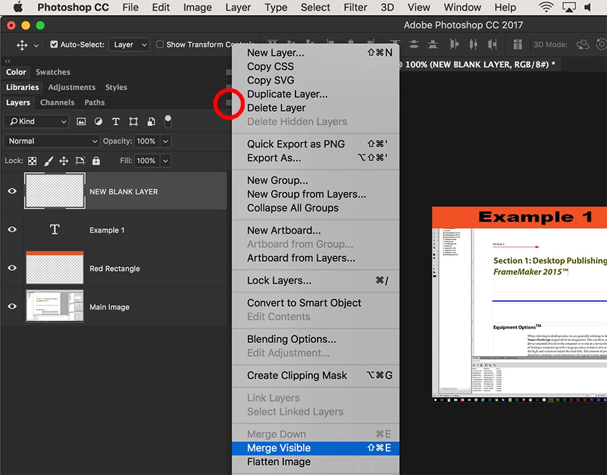Click distribute right edges icon

492,44
